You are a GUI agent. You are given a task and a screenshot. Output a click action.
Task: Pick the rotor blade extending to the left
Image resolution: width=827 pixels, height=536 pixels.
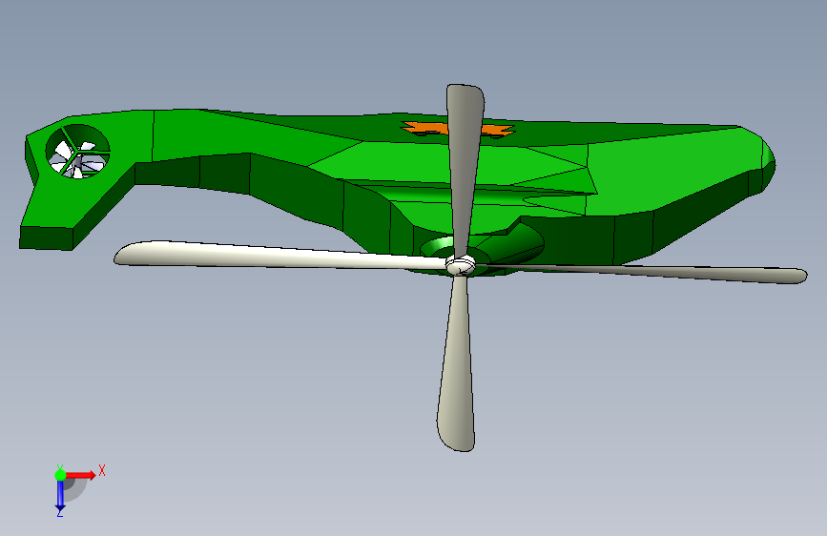pos(279,255)
